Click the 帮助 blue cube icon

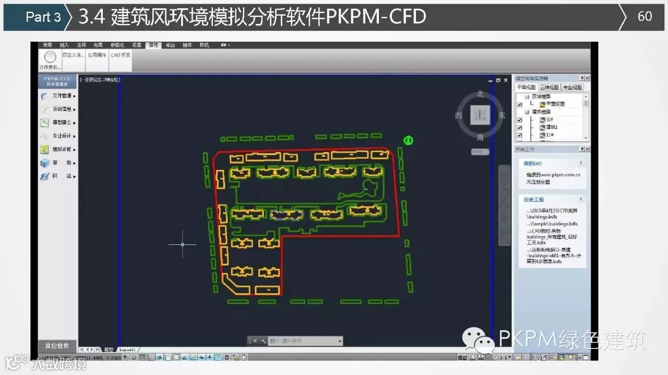click(x=45, y=163)
